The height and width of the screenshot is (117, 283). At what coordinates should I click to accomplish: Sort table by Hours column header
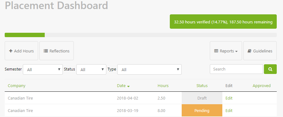[x=163, y=86]
